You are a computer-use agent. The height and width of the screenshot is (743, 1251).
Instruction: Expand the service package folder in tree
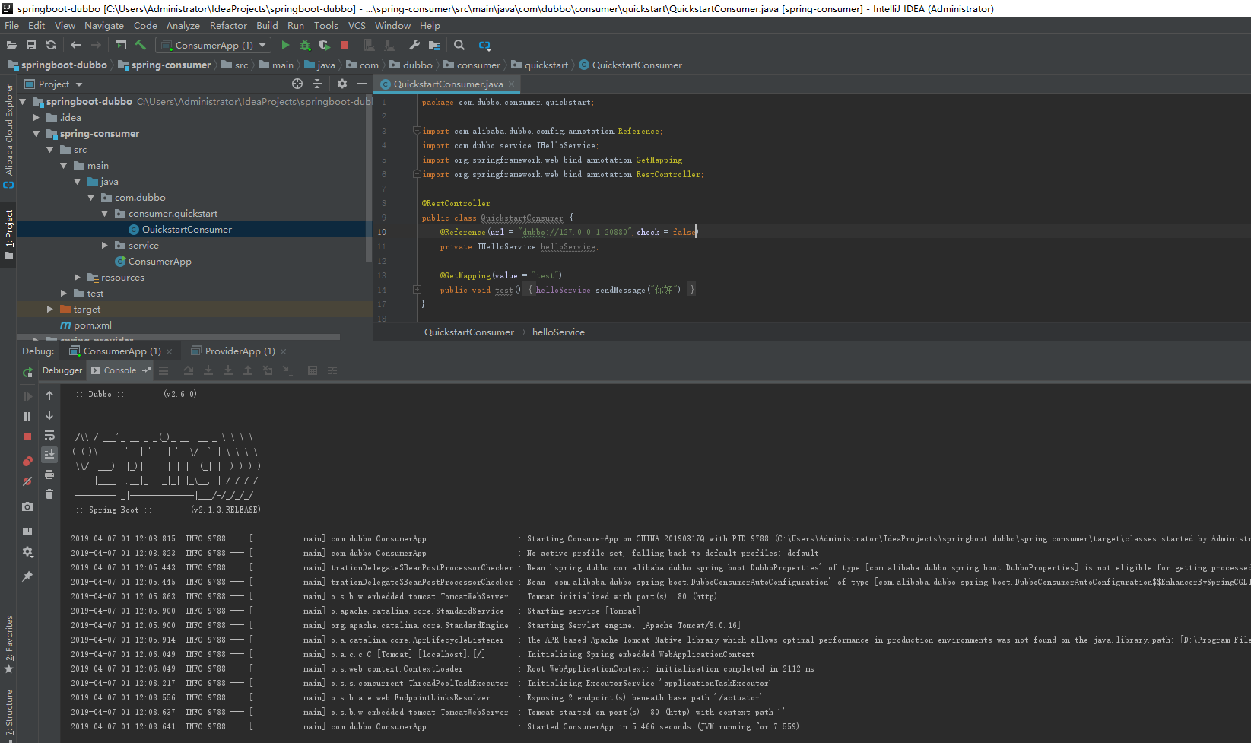(x=105, y=246)
